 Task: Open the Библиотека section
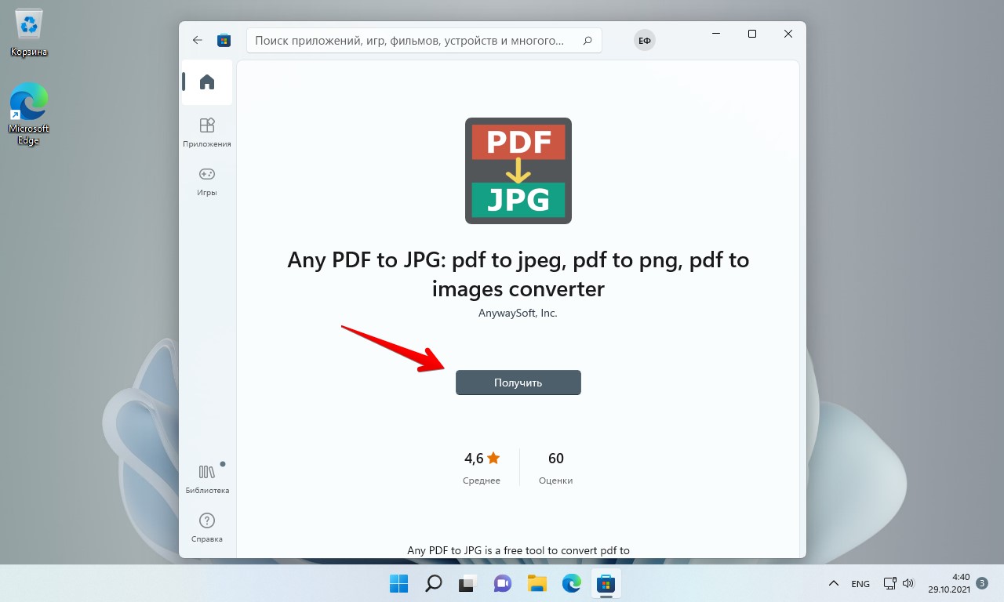pyautogui.click(x=207, y=478)
